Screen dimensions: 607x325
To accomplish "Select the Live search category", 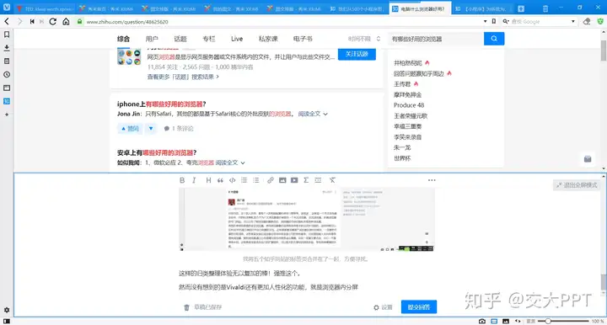I will tap(237, 39).
